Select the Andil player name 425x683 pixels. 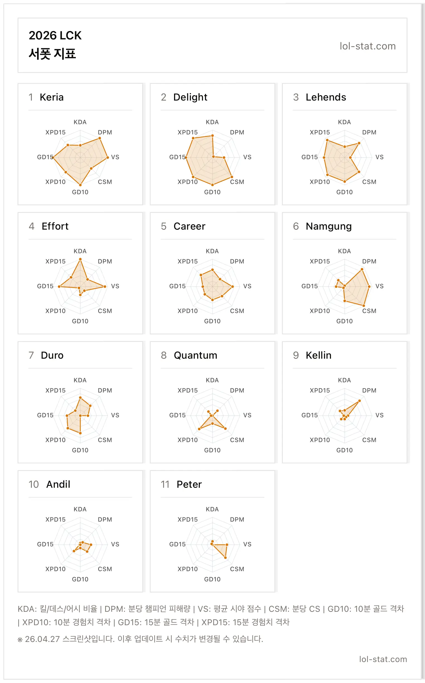coord(58,484)
